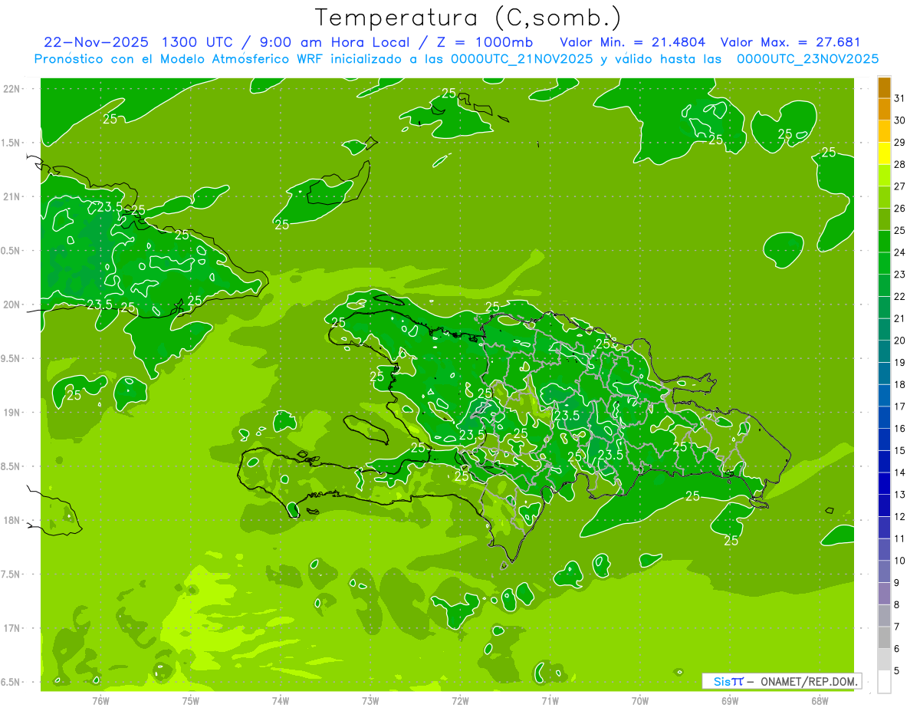Click the "SisTT" logo text in credit box
Screen dimensions: 920x711
click(728, 681)
